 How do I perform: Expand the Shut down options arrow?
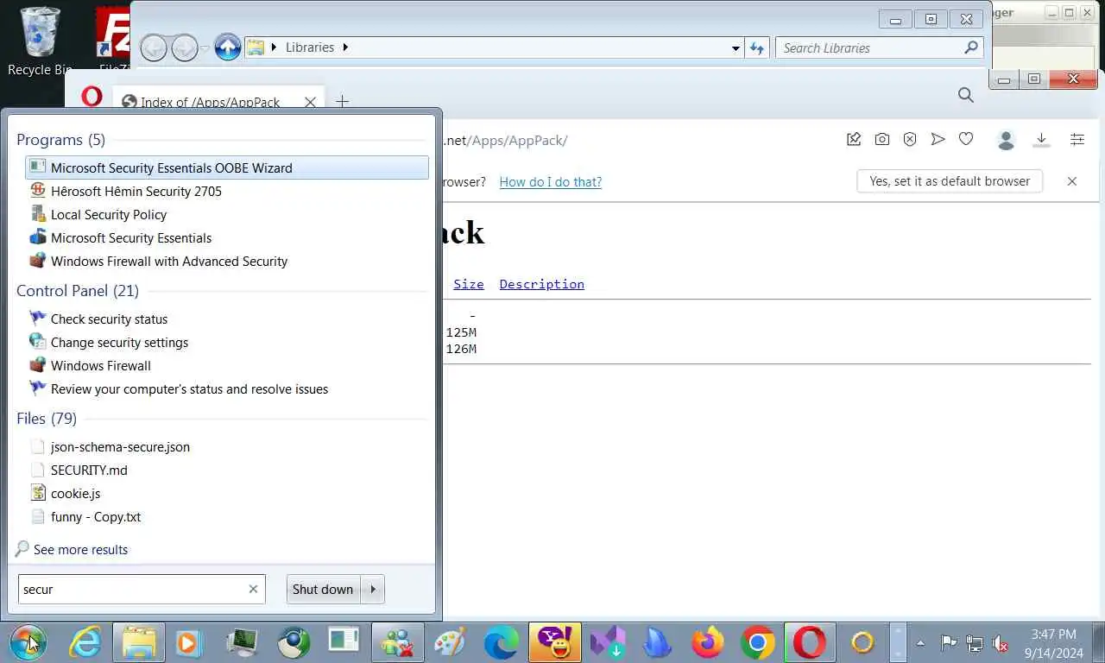click(373, 589)
